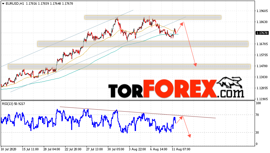Click the RSI 0 level label
Viewport: 270px width, 153px height.
click(x=257, y=144)
